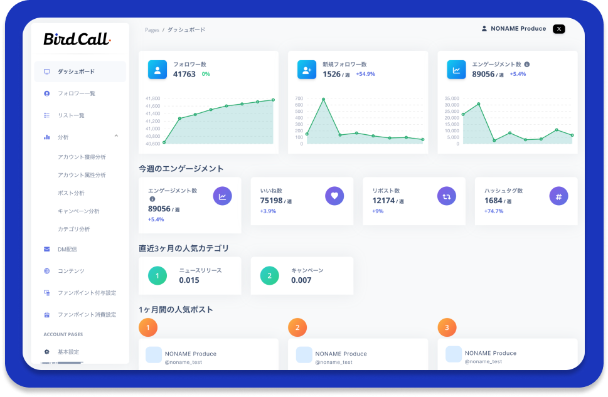
Task: Click the add-user icon in 新規フォロワー数 card
Action: [307, 70]
